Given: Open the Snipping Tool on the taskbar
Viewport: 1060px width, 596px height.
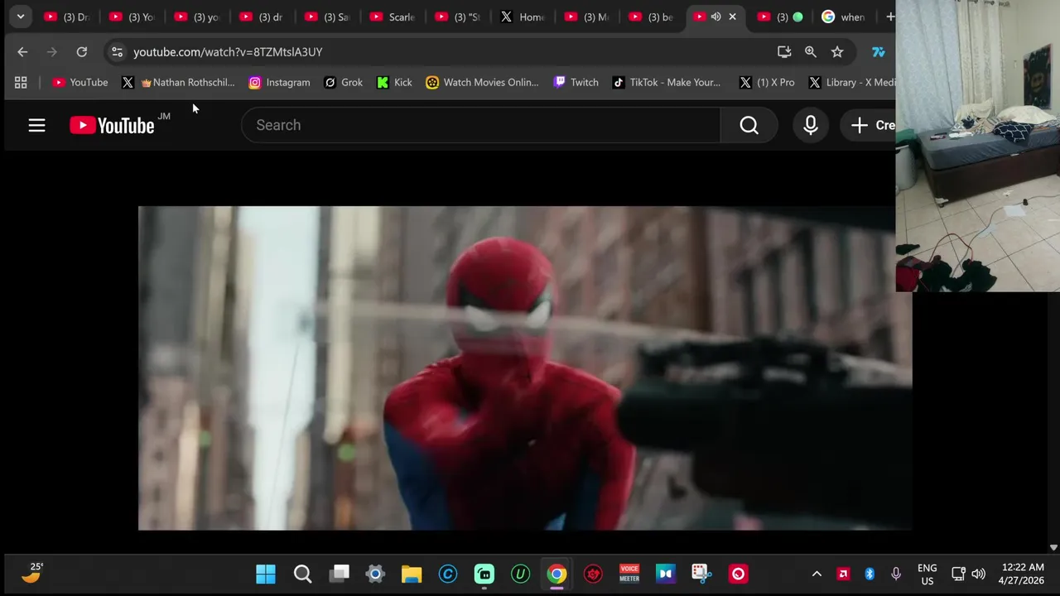Looking at the screenshot, I should click(x=701, y=574).
